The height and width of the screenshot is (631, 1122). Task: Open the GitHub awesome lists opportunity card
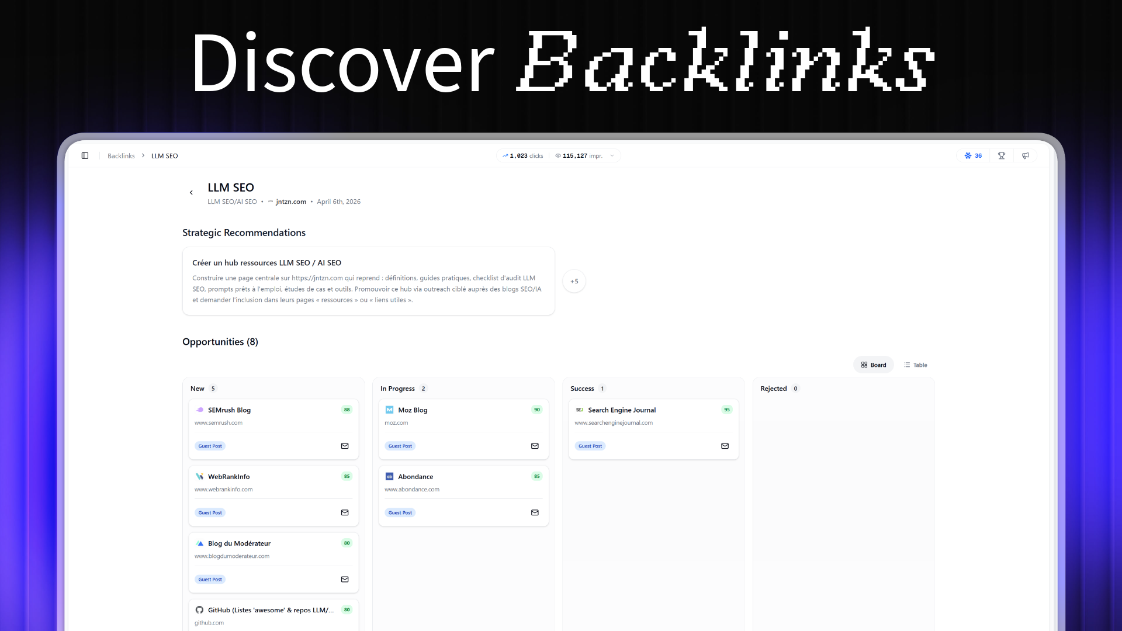271,610
